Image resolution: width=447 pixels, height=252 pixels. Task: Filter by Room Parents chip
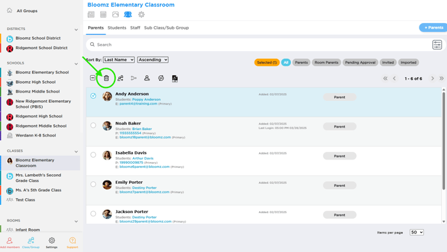[x=326, y=63]
